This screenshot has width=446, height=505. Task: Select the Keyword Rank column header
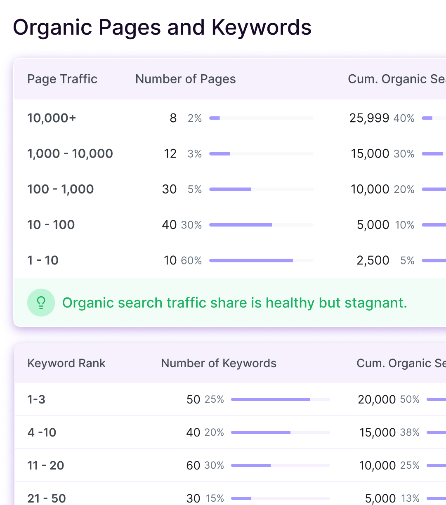(x=66, y=363)
